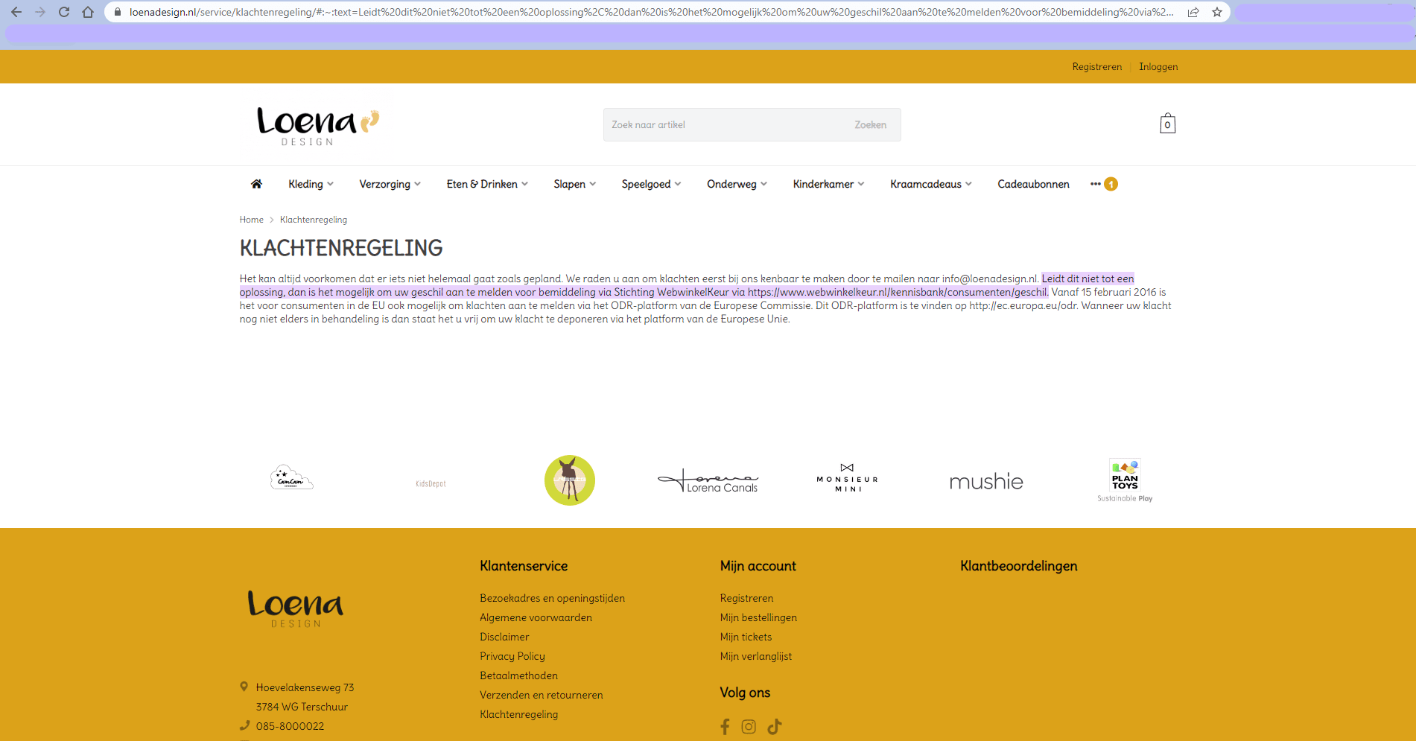Click the home icon in navigation bar
1416x741 pixels.
pyautogui.click(x=256, y=184)
